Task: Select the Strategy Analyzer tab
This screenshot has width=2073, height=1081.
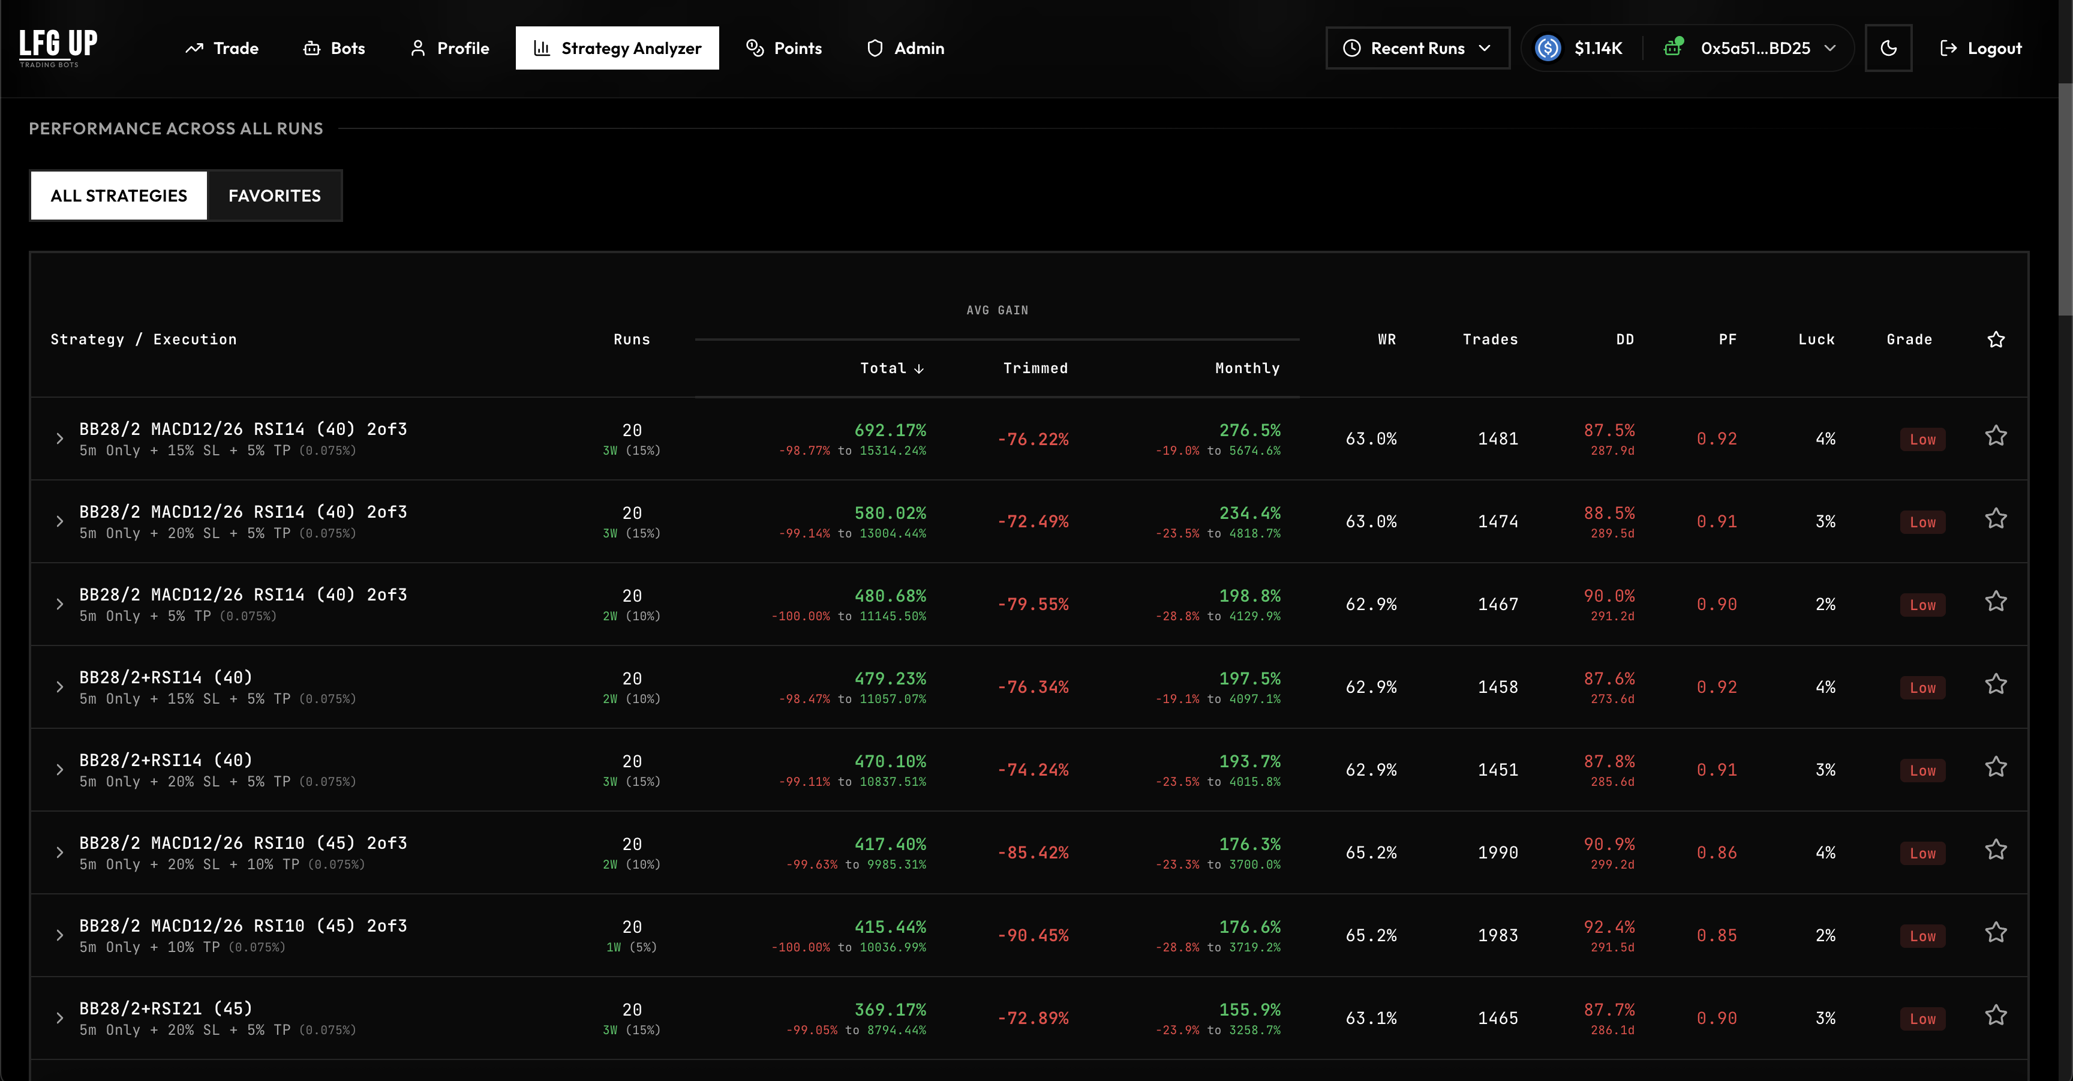Action: [x=617, y=49]
